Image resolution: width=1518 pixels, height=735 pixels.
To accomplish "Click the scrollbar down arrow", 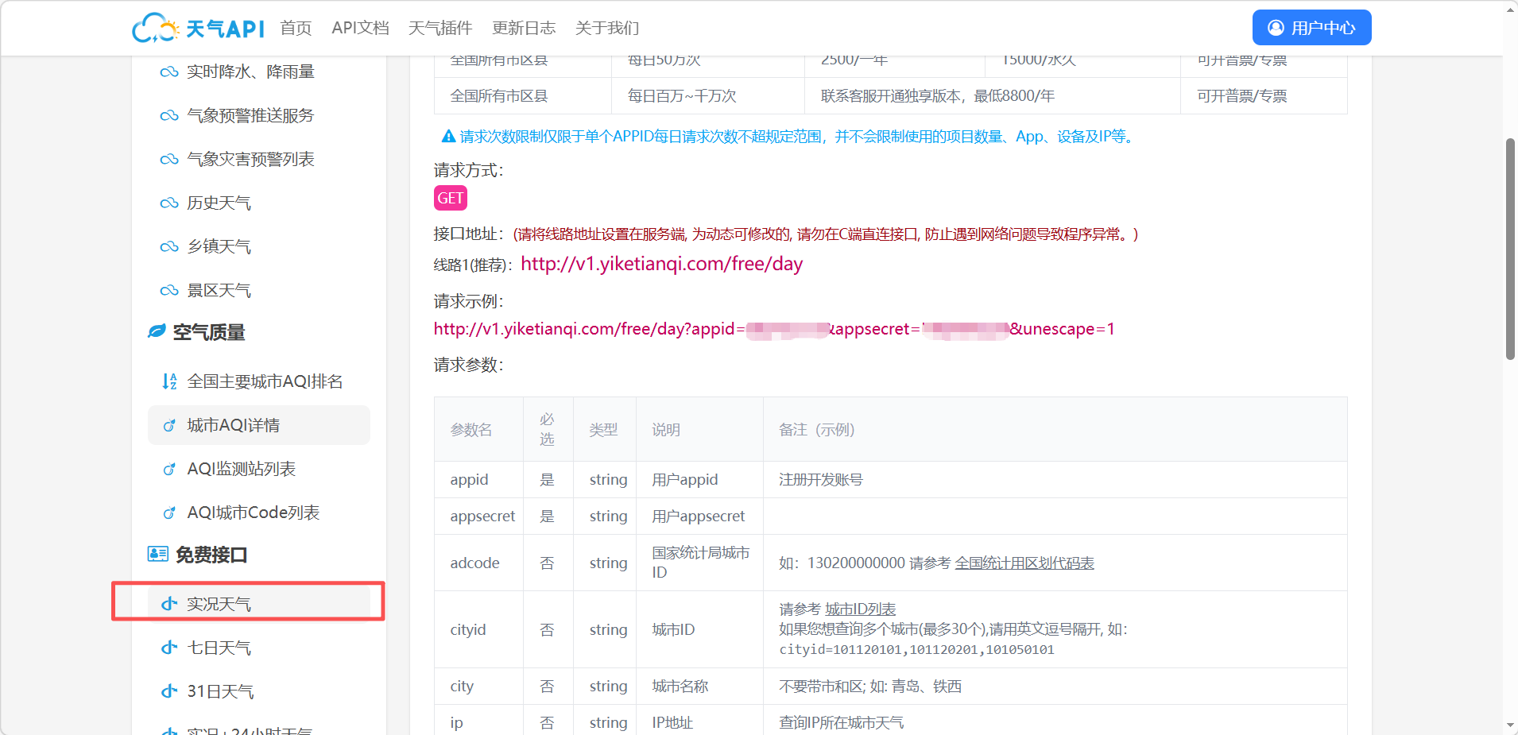I will (x=1510, y=725).
